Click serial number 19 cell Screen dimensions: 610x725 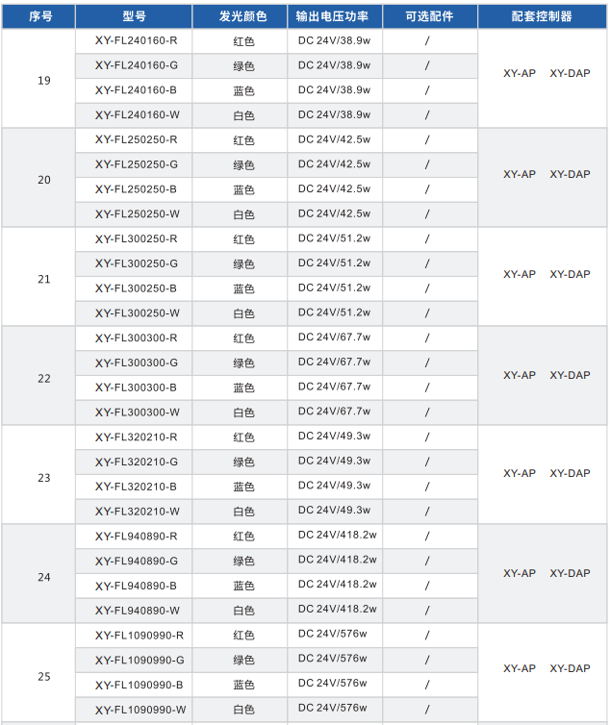pos(44,81)
